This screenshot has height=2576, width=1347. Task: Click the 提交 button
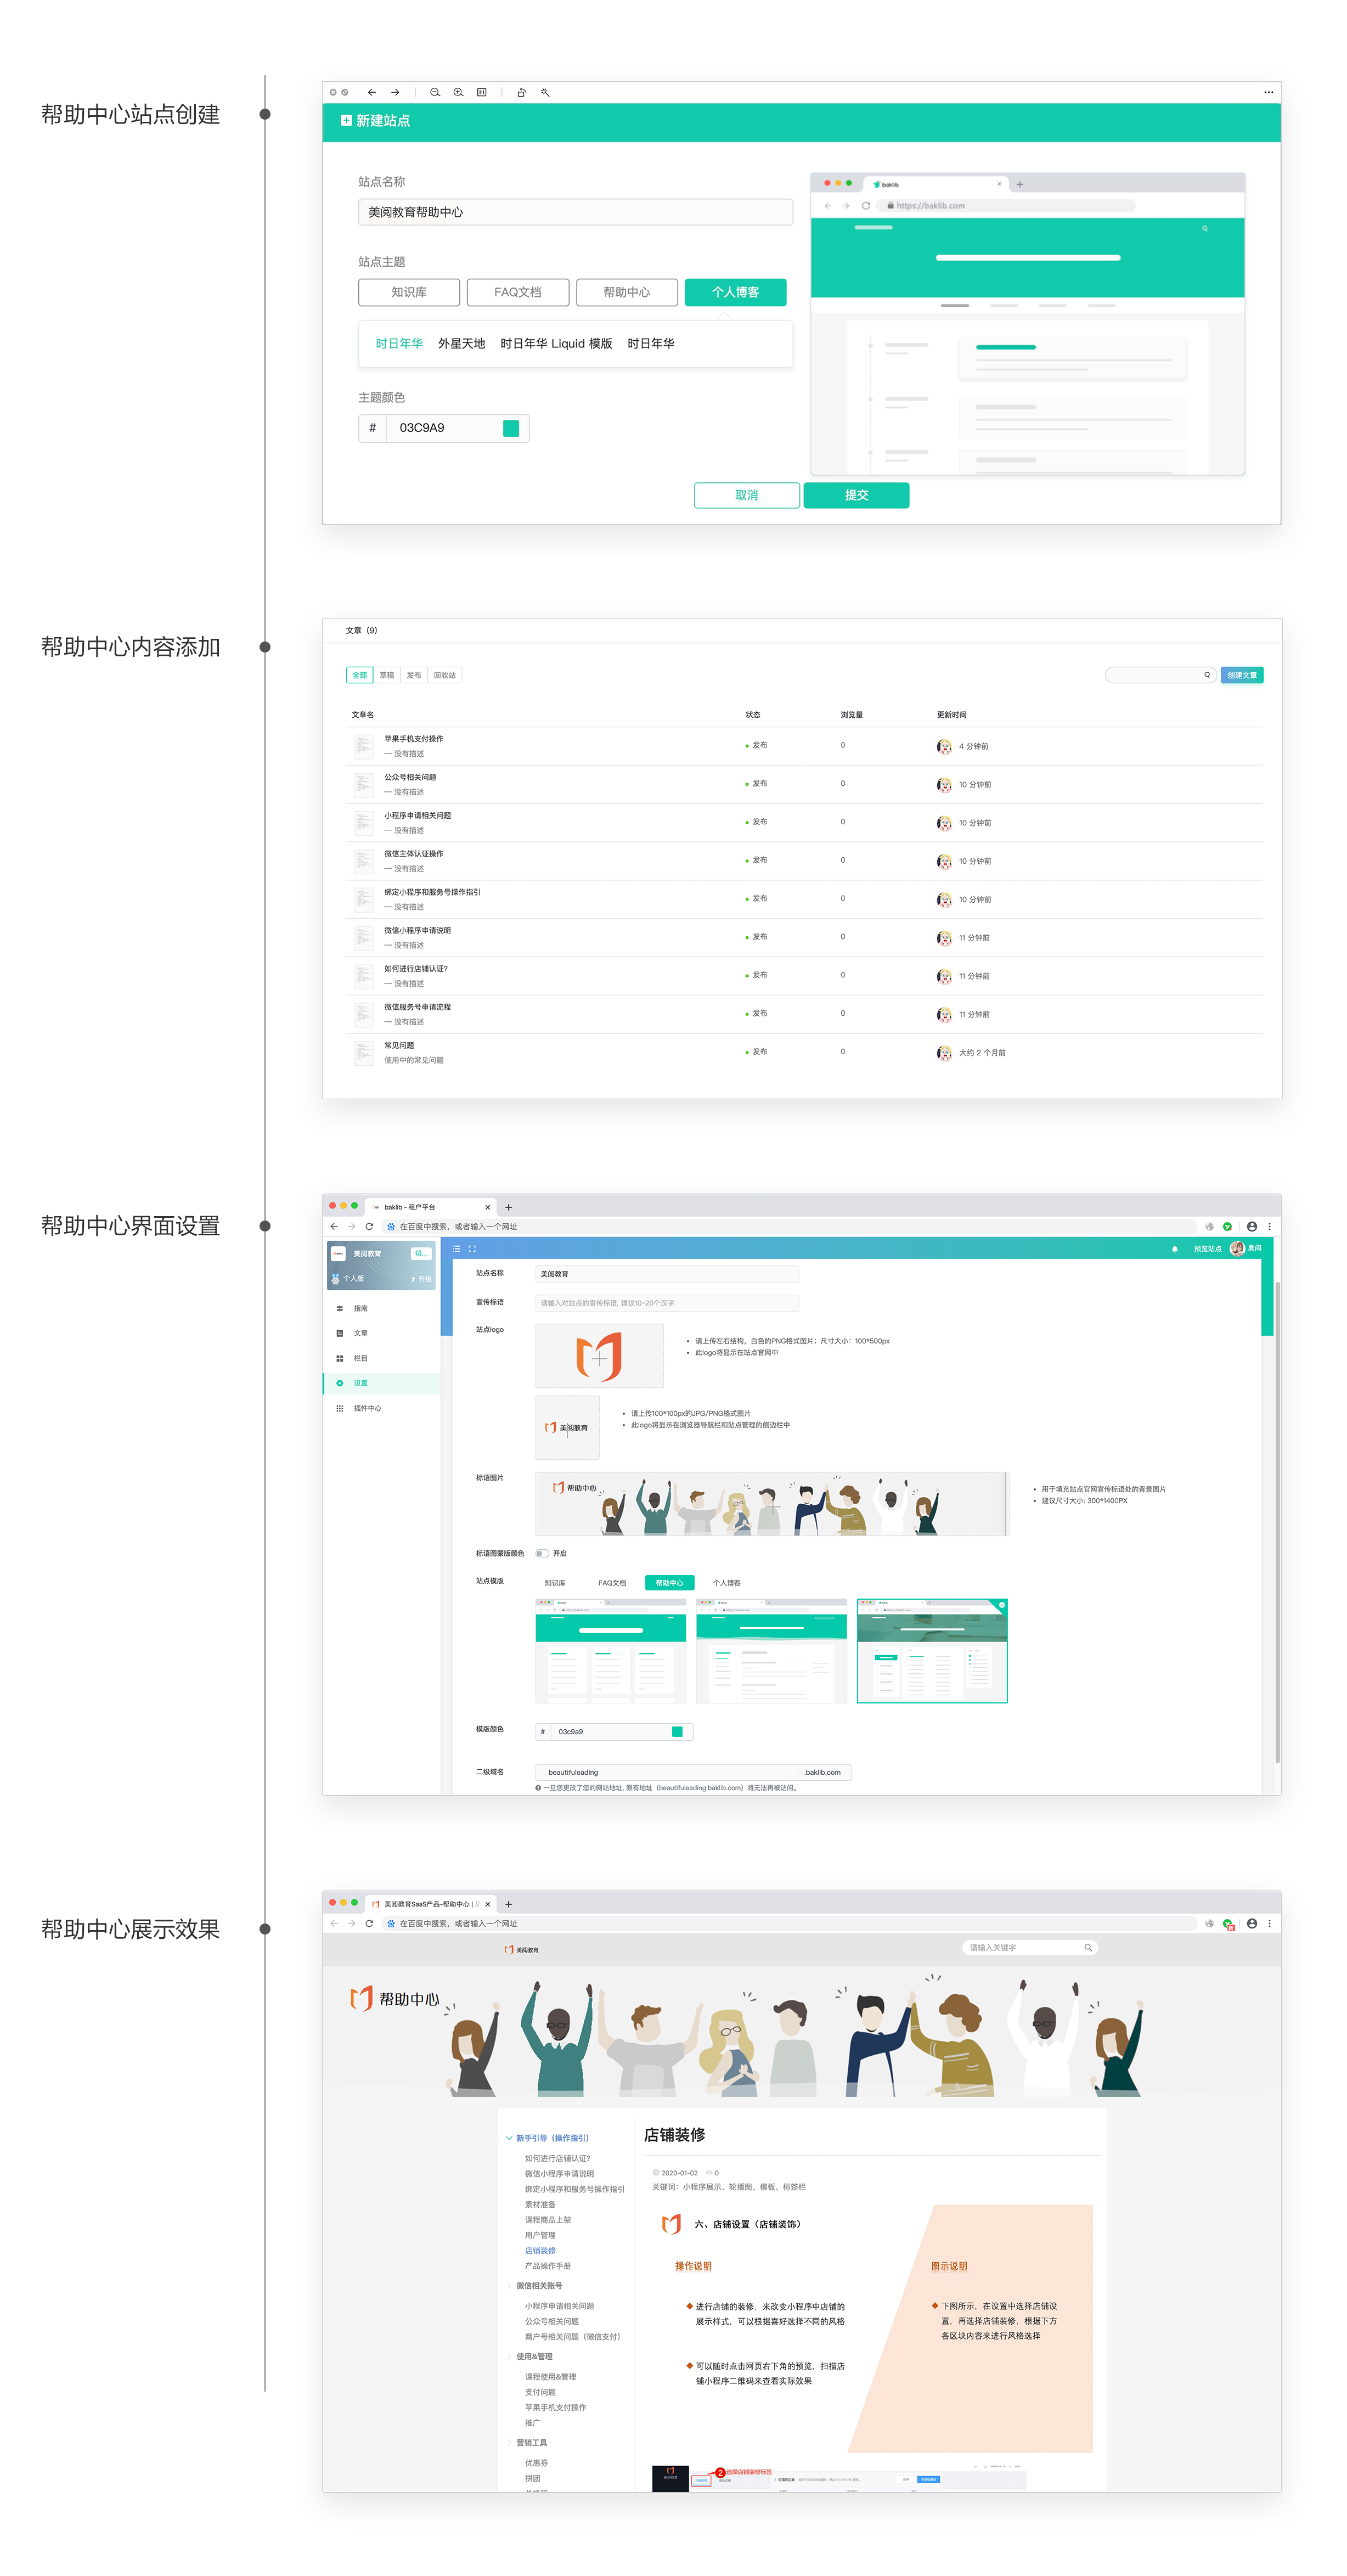point(856,495)
